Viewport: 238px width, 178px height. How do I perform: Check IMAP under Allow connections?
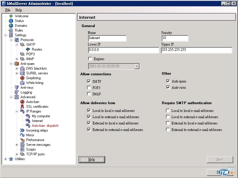(89, 94)
